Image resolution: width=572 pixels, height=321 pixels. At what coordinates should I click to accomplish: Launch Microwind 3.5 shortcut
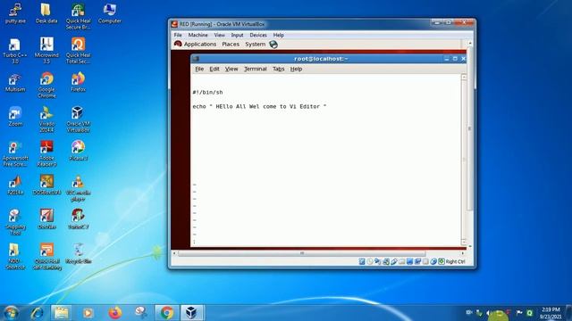[x=46, y=51]
